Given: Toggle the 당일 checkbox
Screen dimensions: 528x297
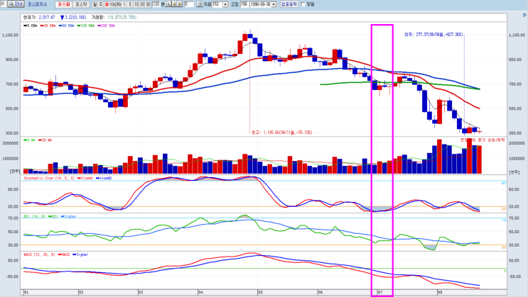Looking at the screenshot, I should point(303,4).
